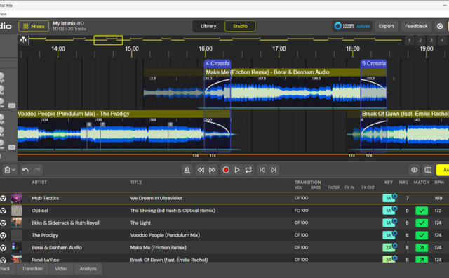Click the track icon on The Prodigy row

4,235
